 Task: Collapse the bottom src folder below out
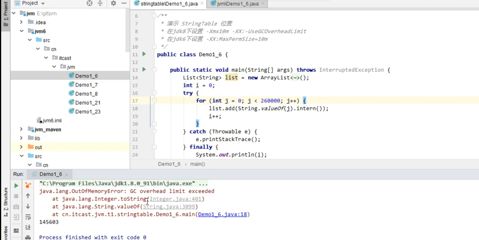click(x=22, y=156)
